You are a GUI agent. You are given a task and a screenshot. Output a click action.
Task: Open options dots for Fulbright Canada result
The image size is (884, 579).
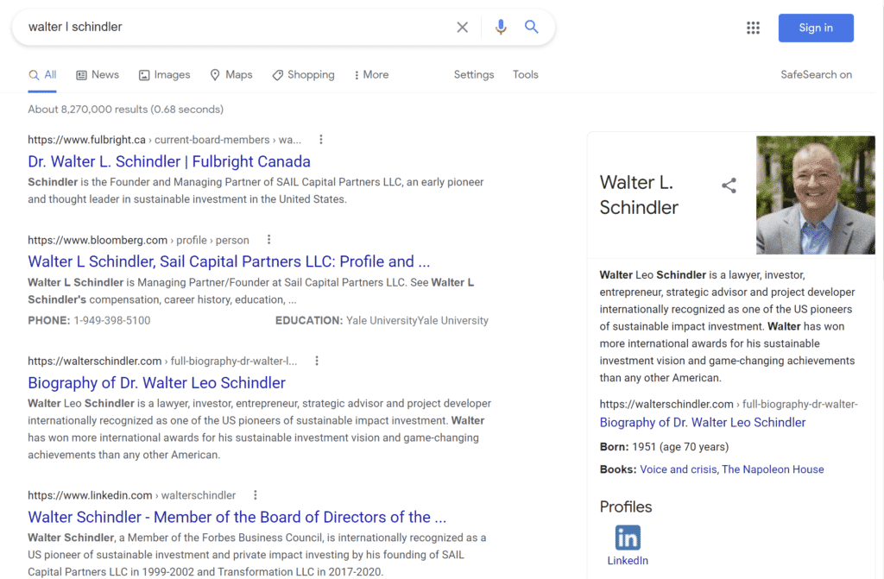tap(321, 139)
